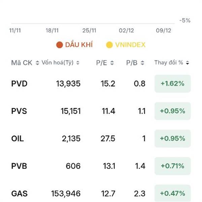Open the PVD stock row

(x=19, y=83)
